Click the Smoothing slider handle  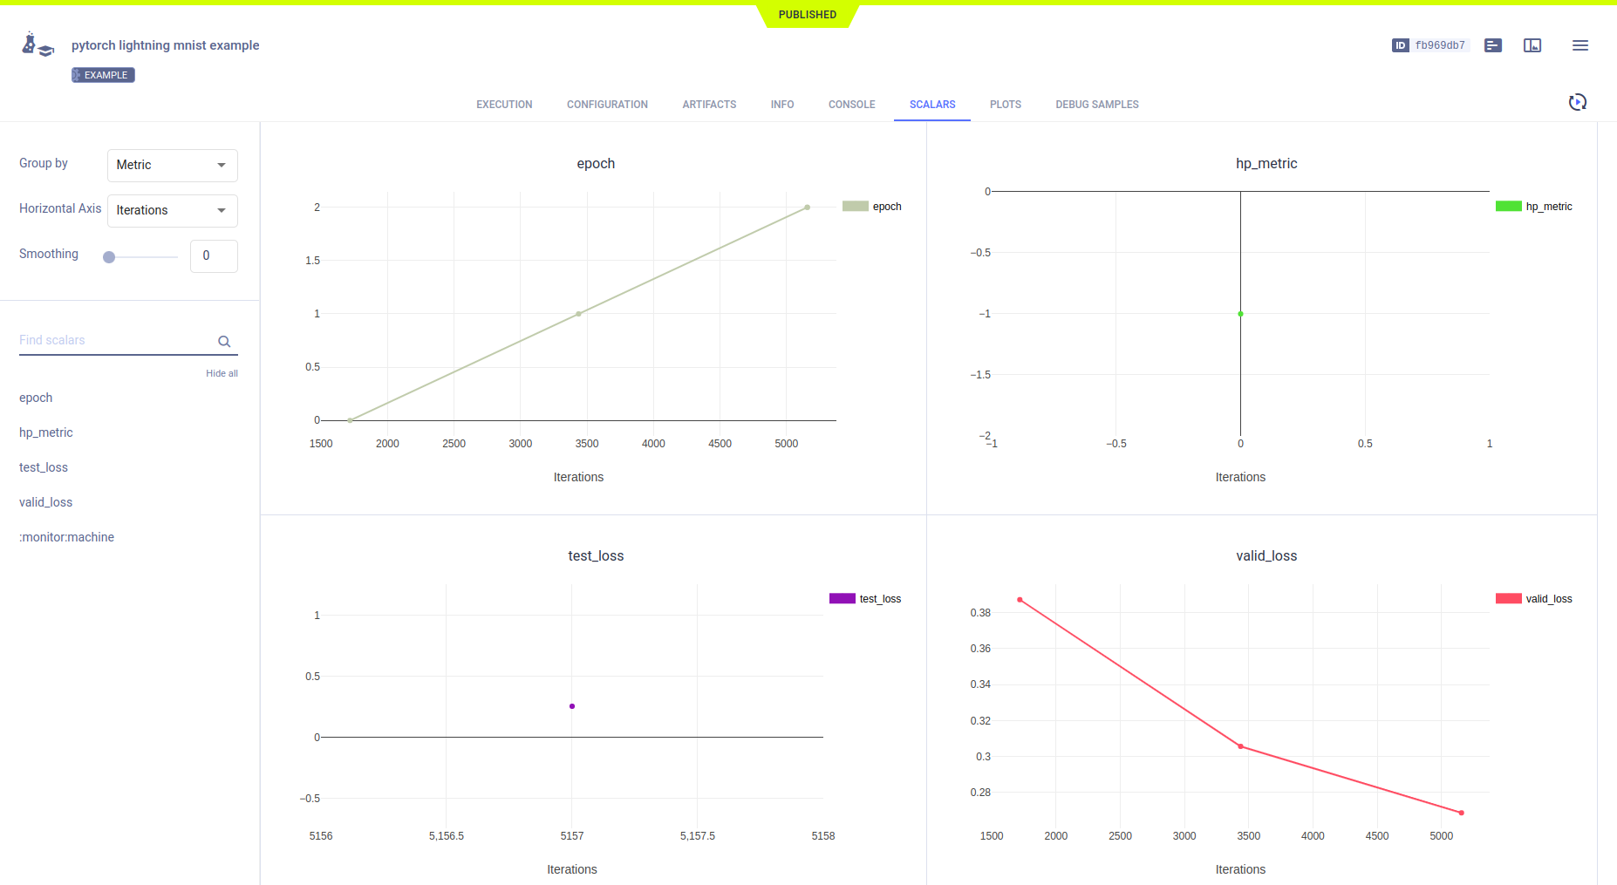(109, 257)
